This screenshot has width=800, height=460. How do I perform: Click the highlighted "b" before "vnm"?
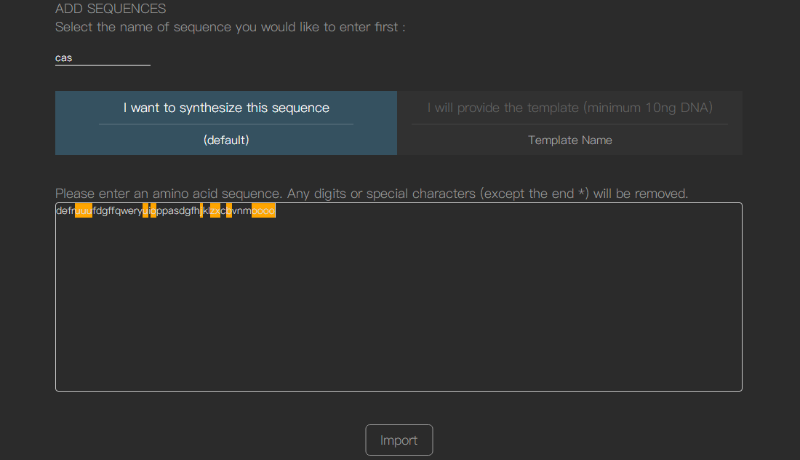tap(229, 211)
